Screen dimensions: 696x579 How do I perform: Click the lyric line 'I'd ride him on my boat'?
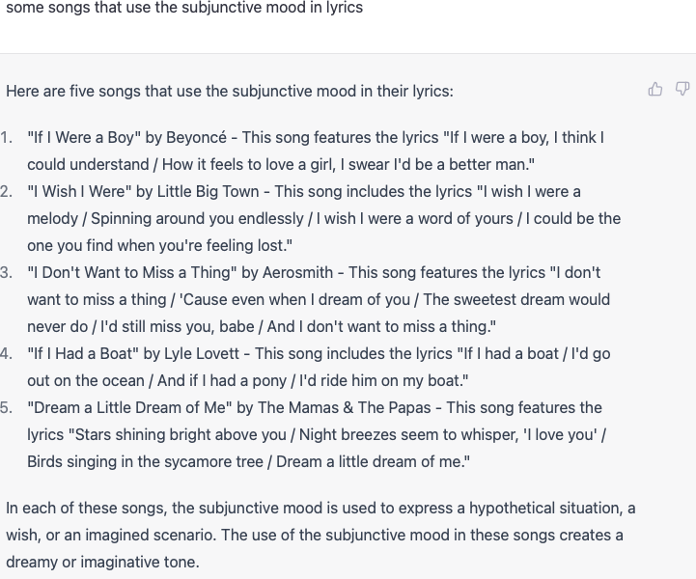tap(381, 380)
